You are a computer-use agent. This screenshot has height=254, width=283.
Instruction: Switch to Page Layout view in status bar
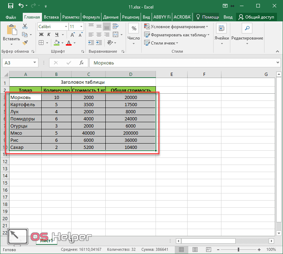[x=195, y=249]
